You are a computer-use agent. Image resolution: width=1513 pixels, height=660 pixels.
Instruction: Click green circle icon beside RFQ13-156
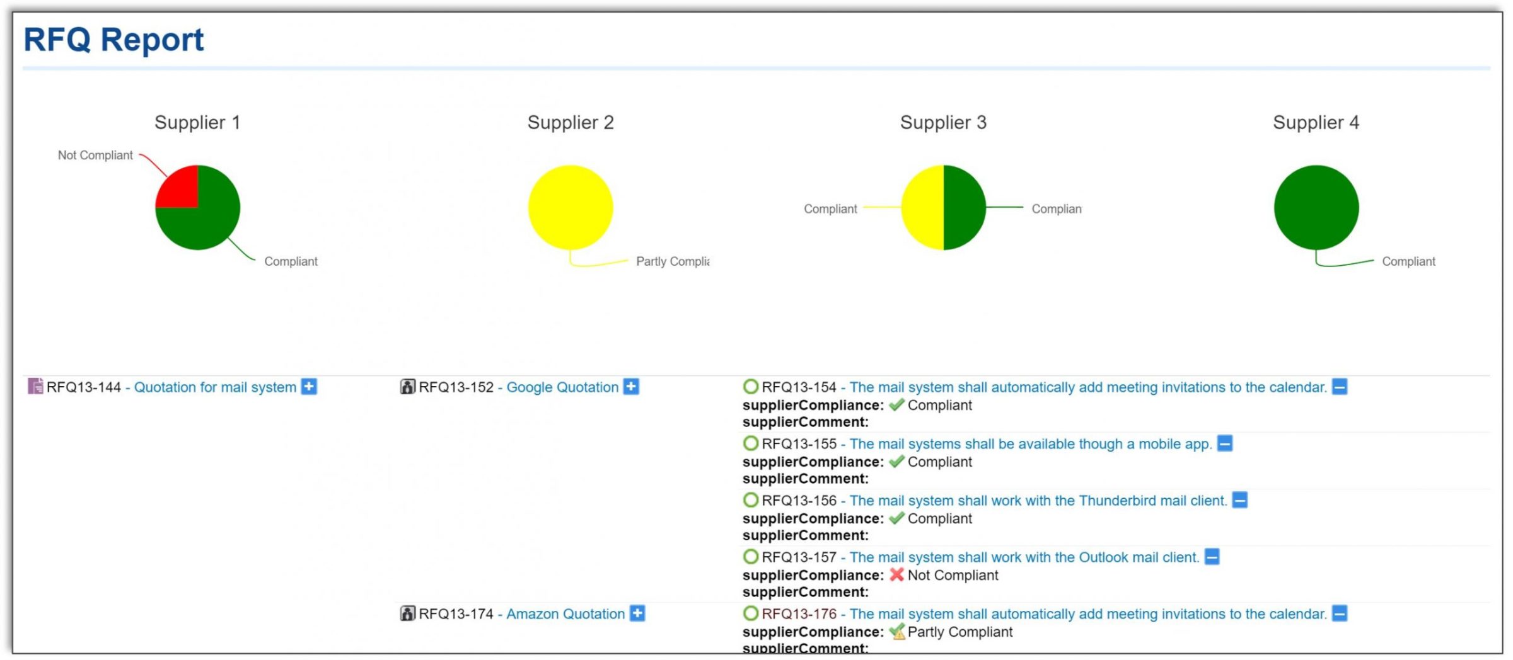(750, 500)
